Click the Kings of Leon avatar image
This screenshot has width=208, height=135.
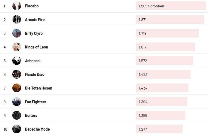(x=17, y=47)
